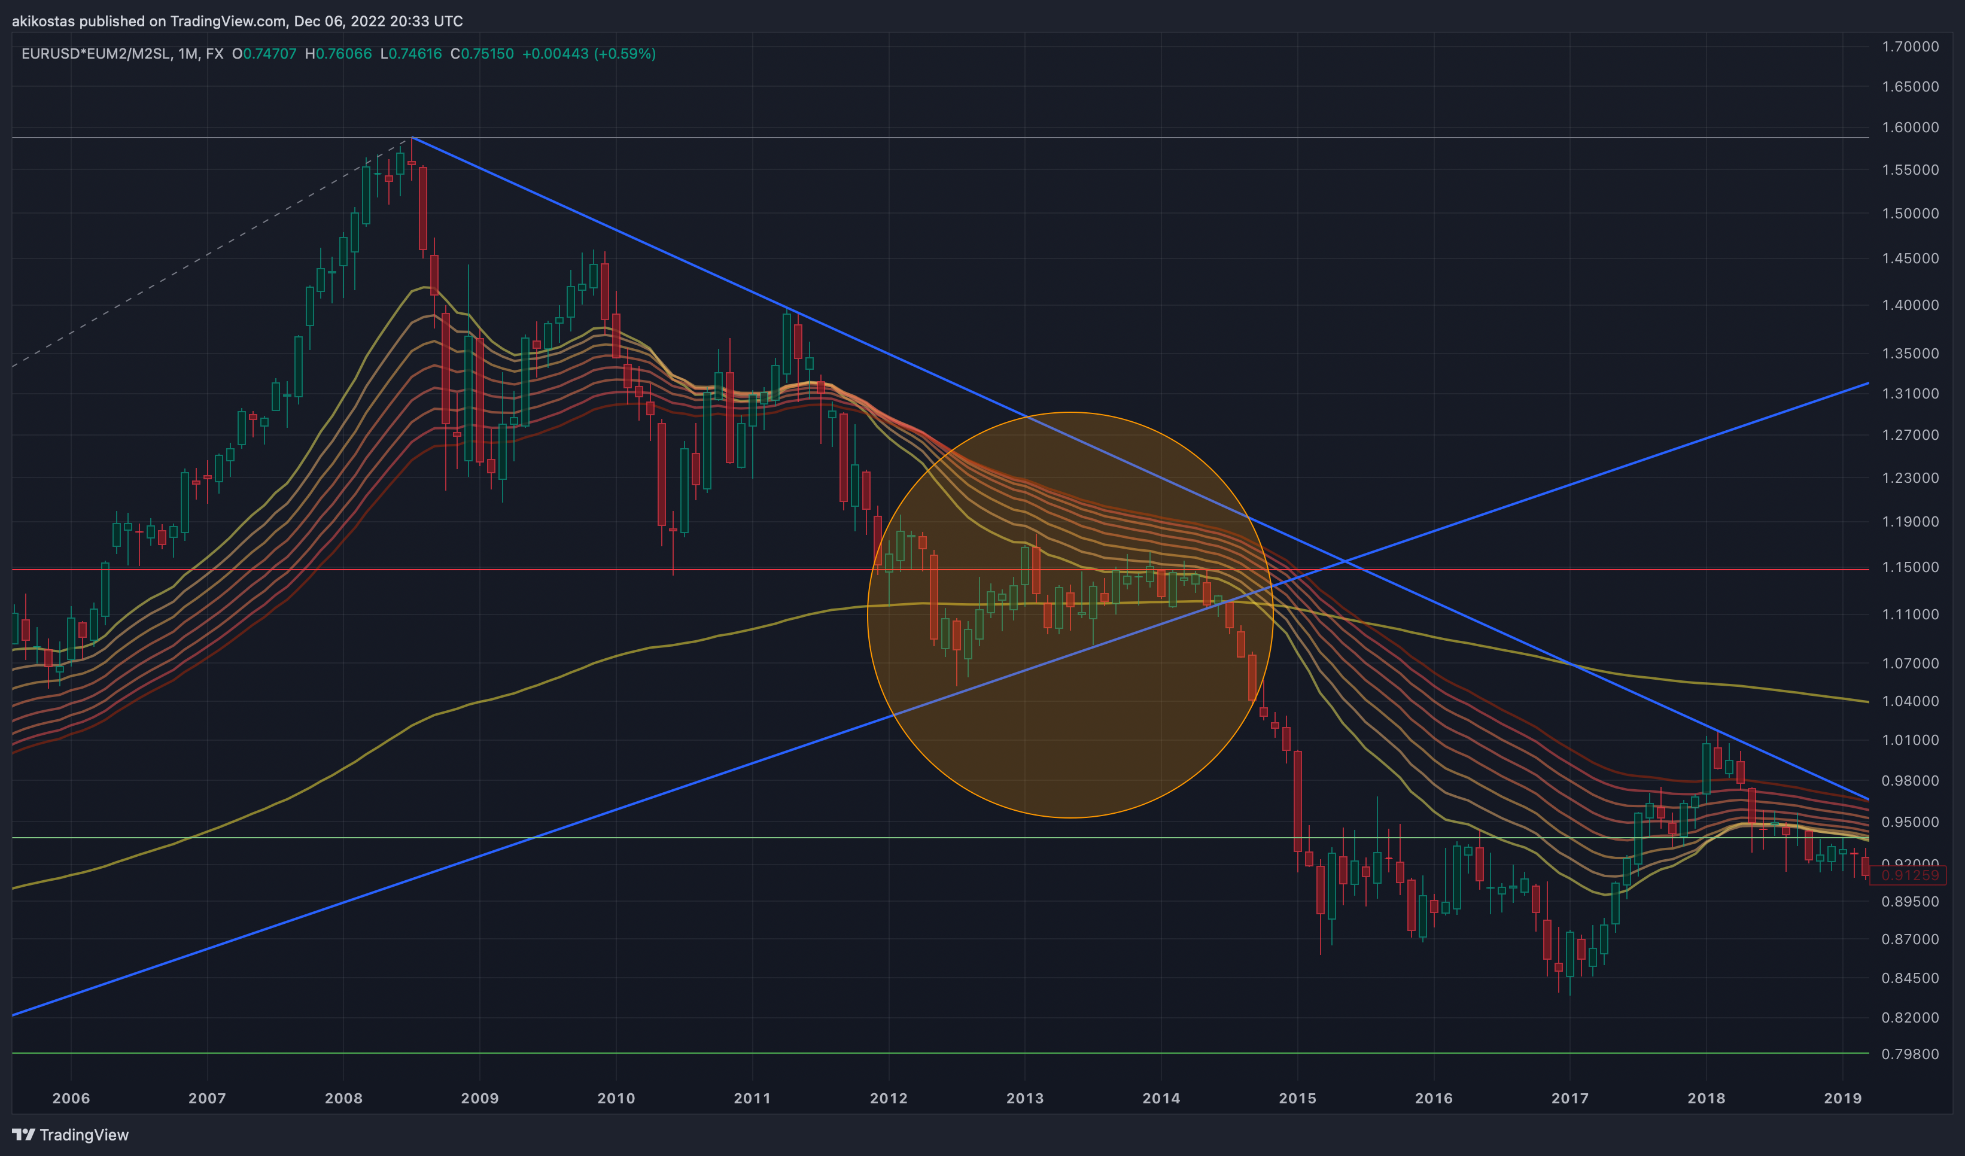Click the 2019 time axis label
1965x1156 pixels.
point(1842,1099)
